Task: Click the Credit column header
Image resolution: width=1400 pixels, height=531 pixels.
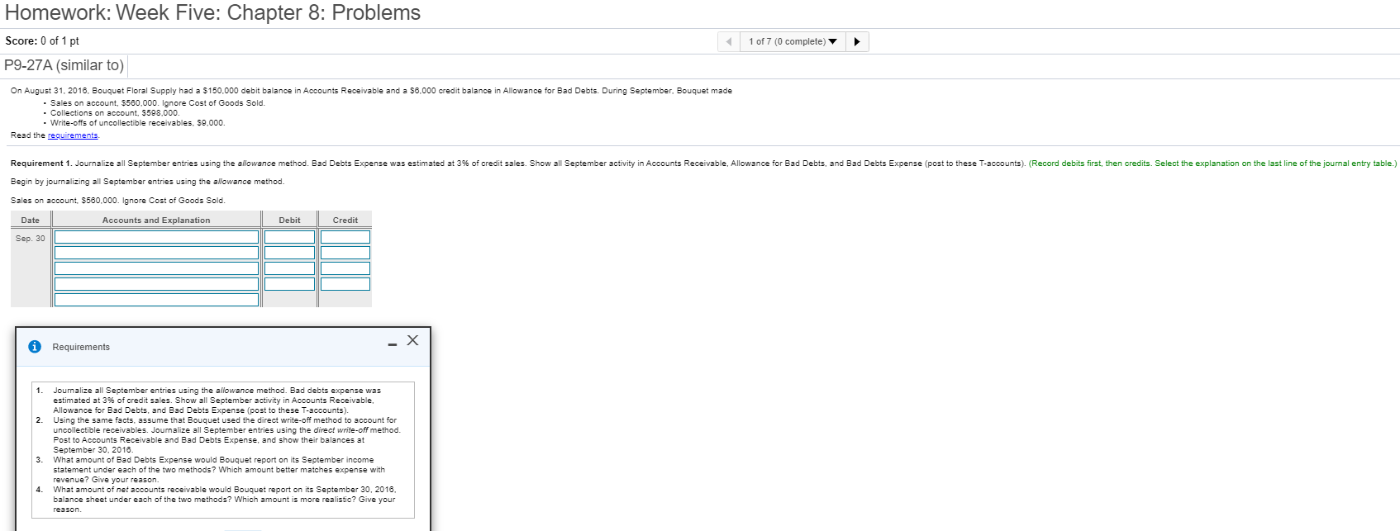Action: pyautogui.click(x=345, y=220)
